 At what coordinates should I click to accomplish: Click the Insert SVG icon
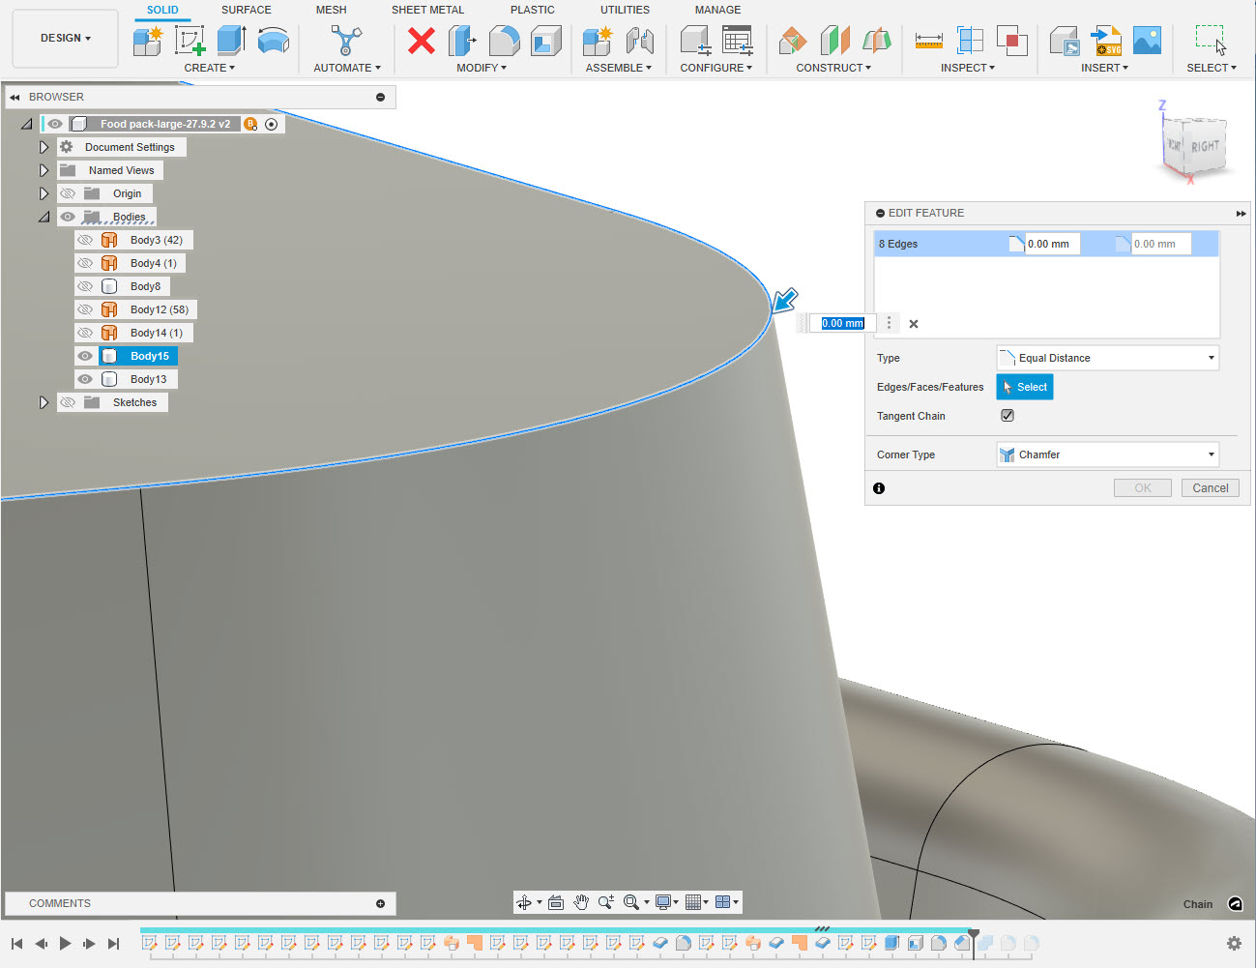pos(1106,41)
